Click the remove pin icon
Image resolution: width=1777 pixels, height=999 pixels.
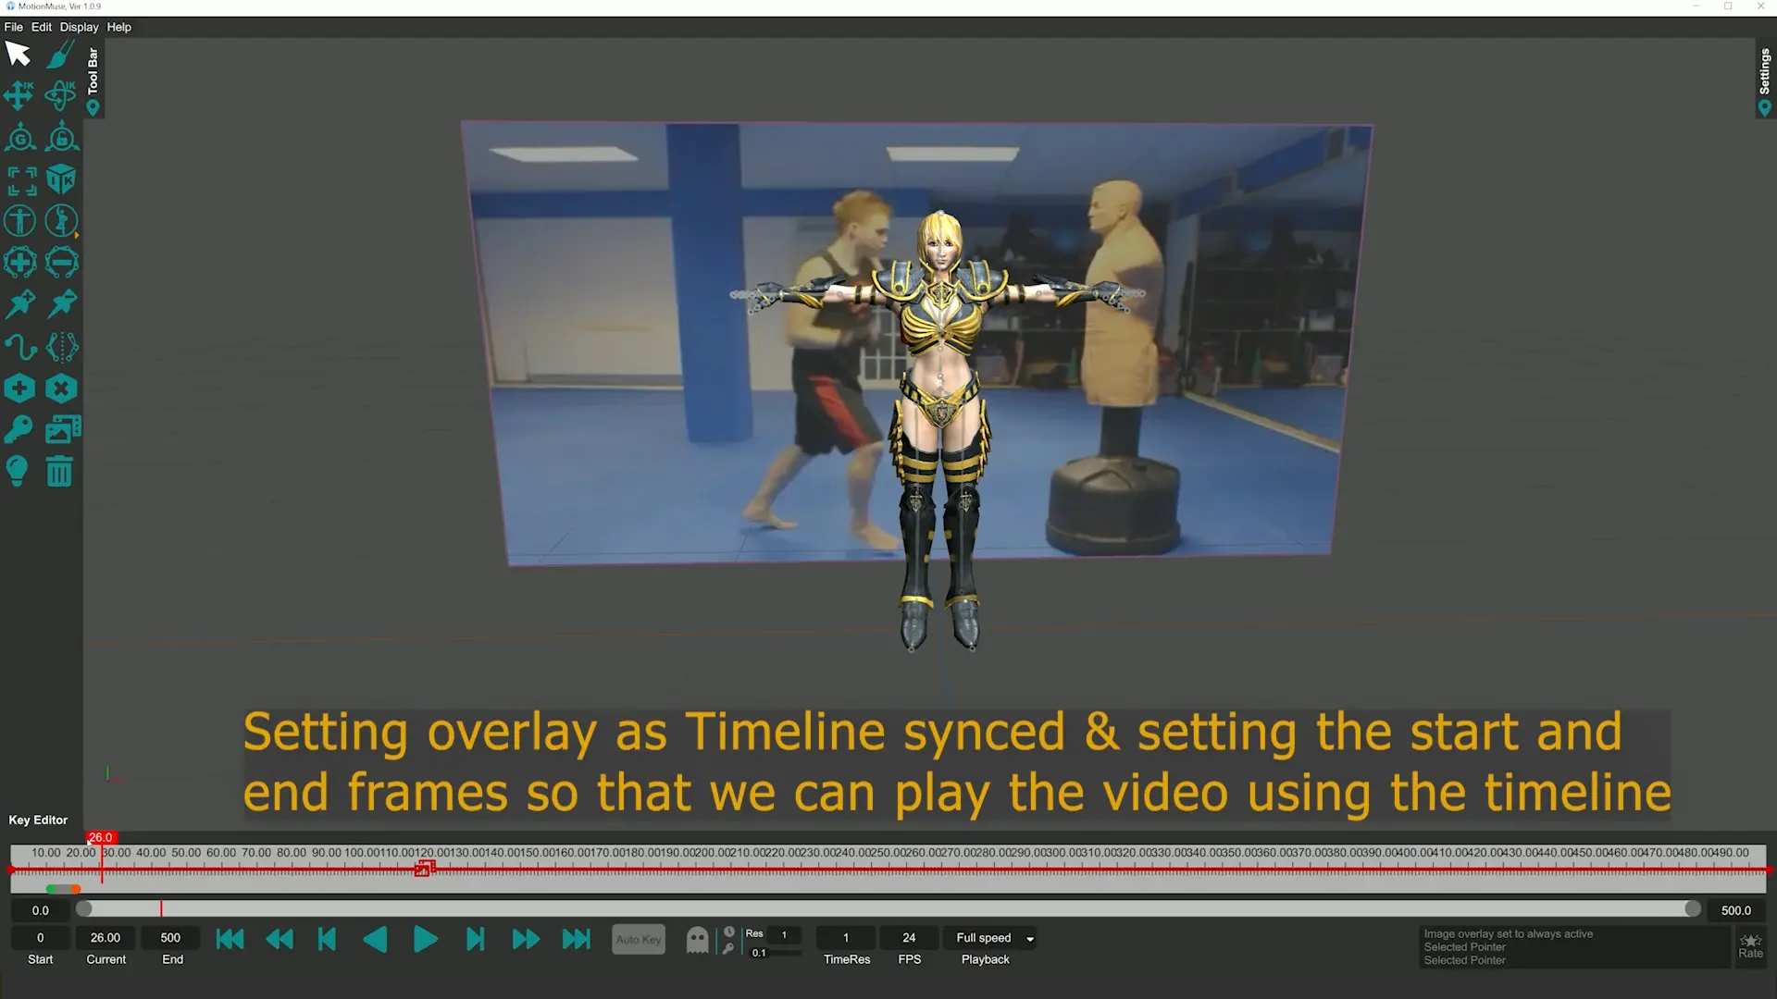tap(62, 303)
